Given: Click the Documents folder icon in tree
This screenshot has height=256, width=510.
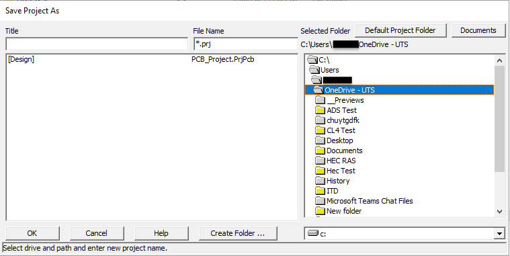Looking at the screenshot, I should [321, 151].
